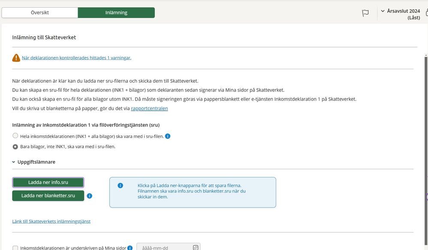The height and width of the screenshot is (250, 428).
Task: Open the rapportcentralen link
Action: [149, 109]
